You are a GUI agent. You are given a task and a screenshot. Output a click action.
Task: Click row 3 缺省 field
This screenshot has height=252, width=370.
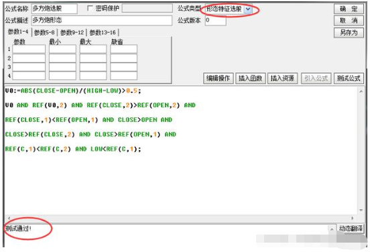(123, 67)
